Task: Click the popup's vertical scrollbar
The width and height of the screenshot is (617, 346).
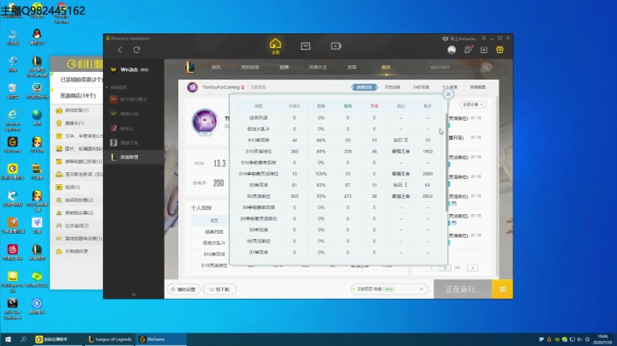Action: click(446, 161)
